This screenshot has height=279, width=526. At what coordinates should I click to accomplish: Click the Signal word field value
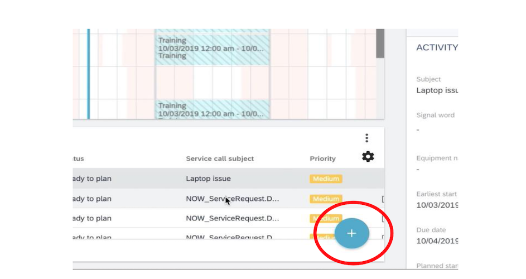coord(418,129)
